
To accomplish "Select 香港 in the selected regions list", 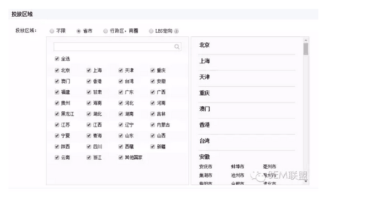I will [205, 125].
